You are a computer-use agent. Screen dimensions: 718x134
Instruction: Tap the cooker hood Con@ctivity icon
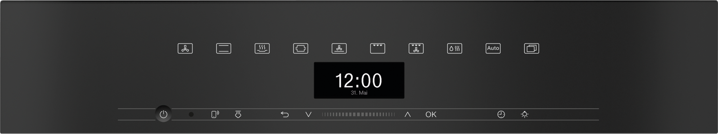click(x=238, y=114)
